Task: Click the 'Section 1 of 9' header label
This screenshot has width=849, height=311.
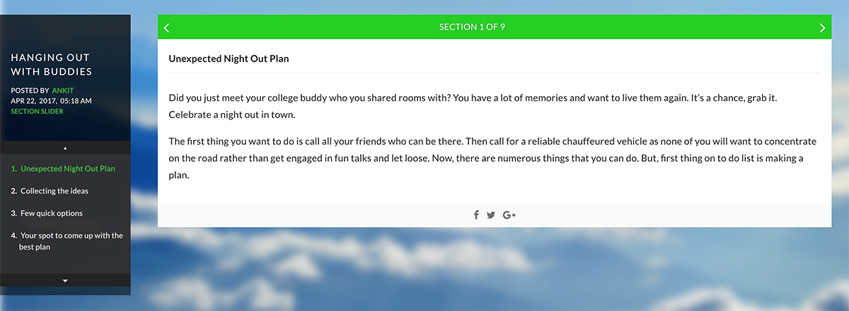Action: coord(472,28)
